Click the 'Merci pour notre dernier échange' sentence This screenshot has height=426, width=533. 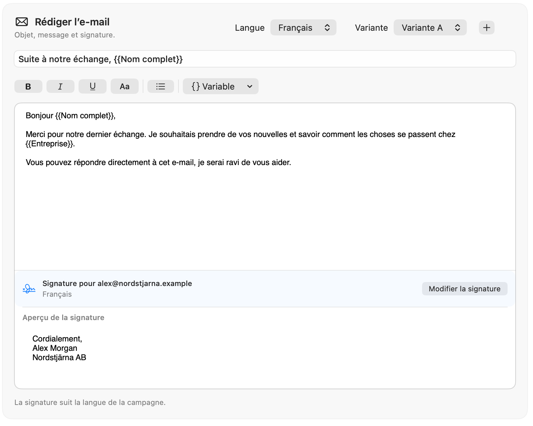[x=86, y=134]
